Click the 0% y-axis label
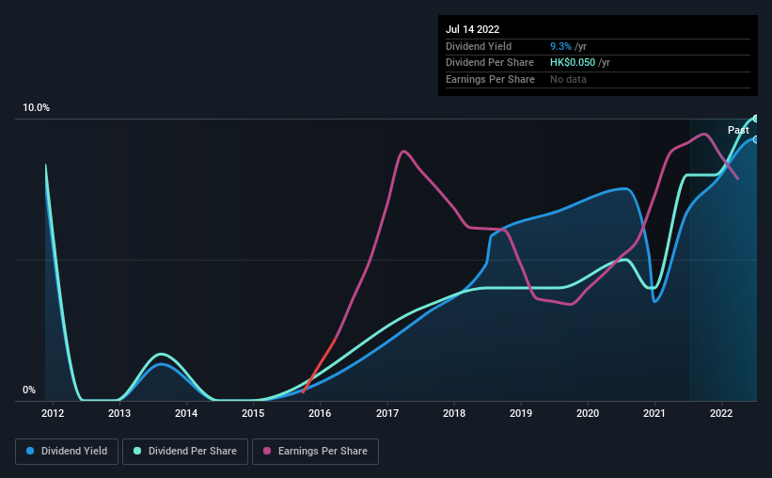The width and height of the screenshot is (772, 478). pyautogui.click(x=29, y=390)
